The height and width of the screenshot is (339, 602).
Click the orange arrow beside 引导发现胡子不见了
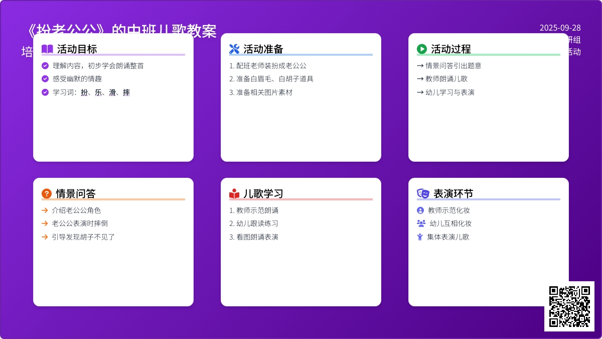click(x=45, y=237)
